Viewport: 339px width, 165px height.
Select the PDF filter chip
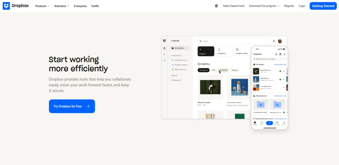pyautogui.click(x=214, y=70)
